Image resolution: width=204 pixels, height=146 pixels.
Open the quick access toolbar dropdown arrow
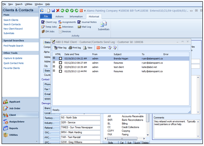[85, 11]
